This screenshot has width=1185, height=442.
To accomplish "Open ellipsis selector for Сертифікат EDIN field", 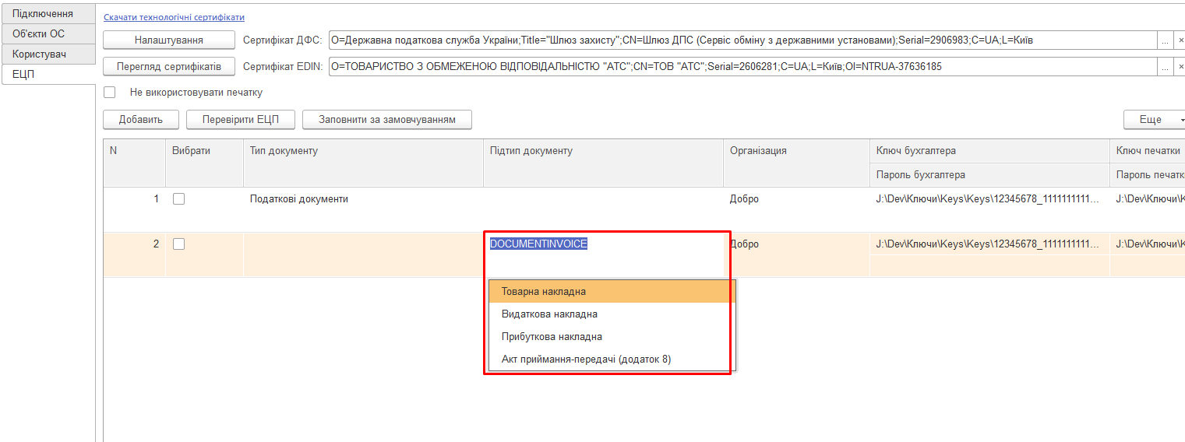I will click(x=1165, y=66).
